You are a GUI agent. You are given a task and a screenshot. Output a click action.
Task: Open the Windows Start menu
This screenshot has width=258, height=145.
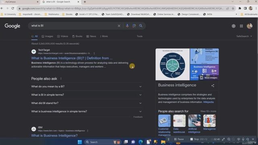coord(80,142)
